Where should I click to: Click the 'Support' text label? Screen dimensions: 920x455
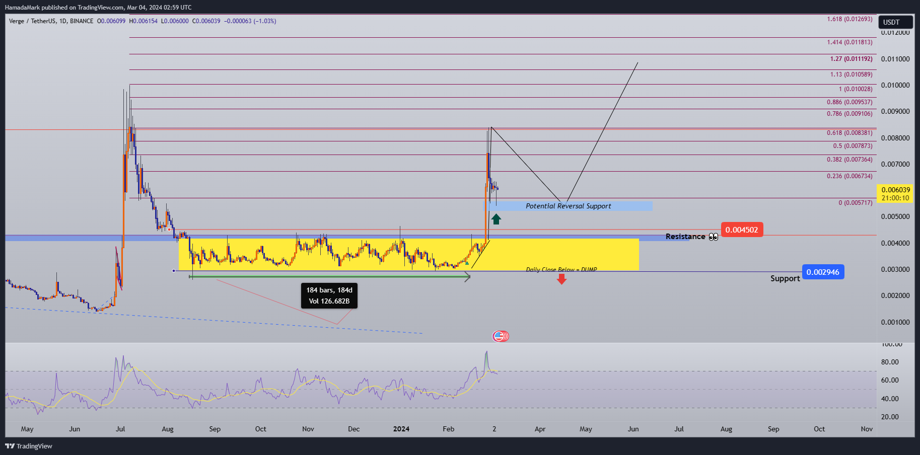click(785, 278)
